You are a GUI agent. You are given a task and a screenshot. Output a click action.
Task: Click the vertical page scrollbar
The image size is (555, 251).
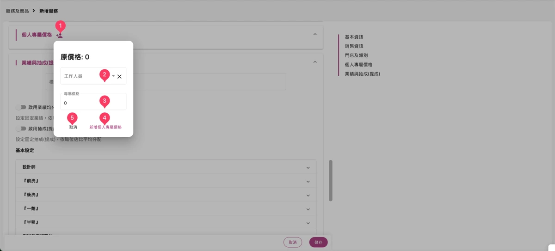[x=331, y=181]
